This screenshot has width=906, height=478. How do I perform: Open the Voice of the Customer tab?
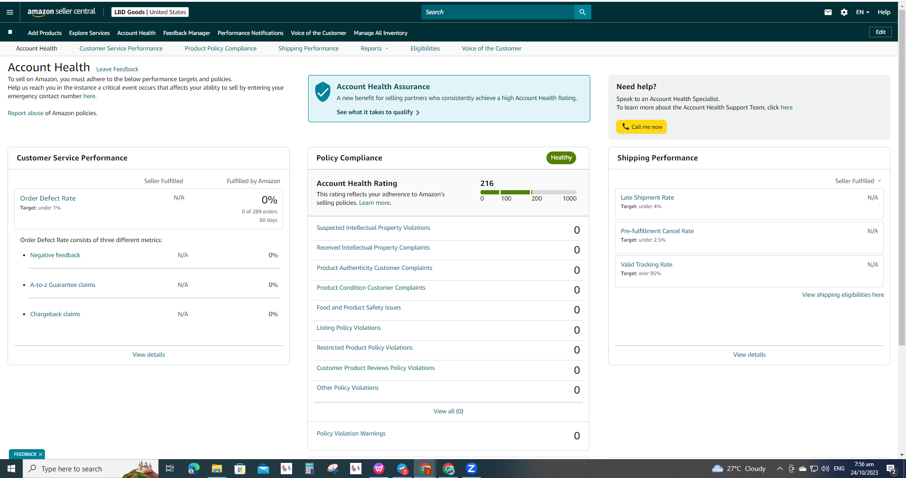[492, 49]
